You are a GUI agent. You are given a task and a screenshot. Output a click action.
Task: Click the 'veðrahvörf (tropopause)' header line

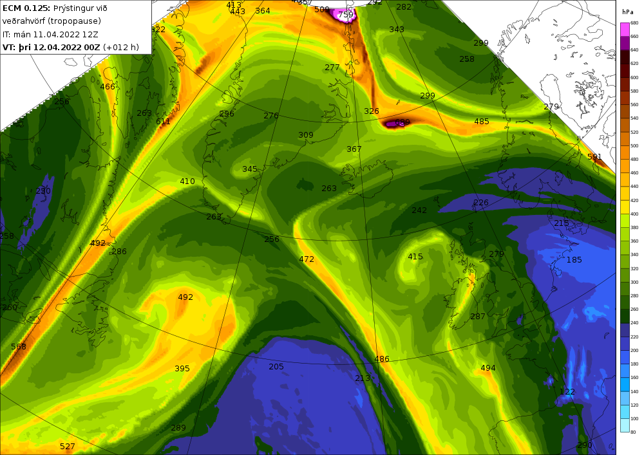pos(52,21)
